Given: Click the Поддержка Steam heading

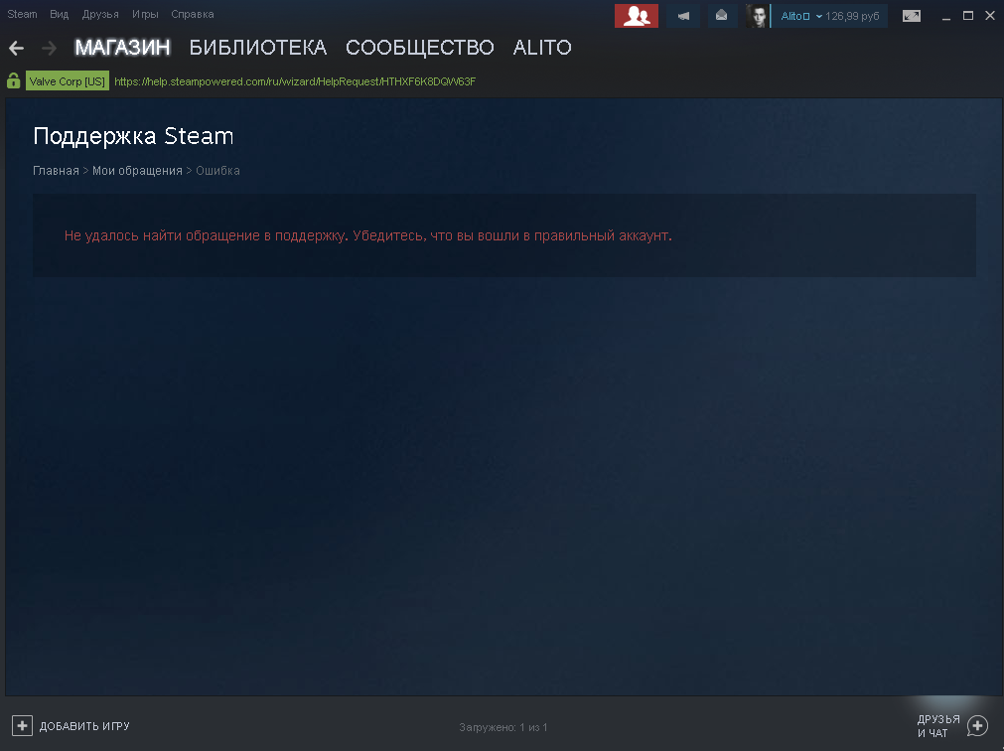Looking at the screenshot, I should coord(133,136).
